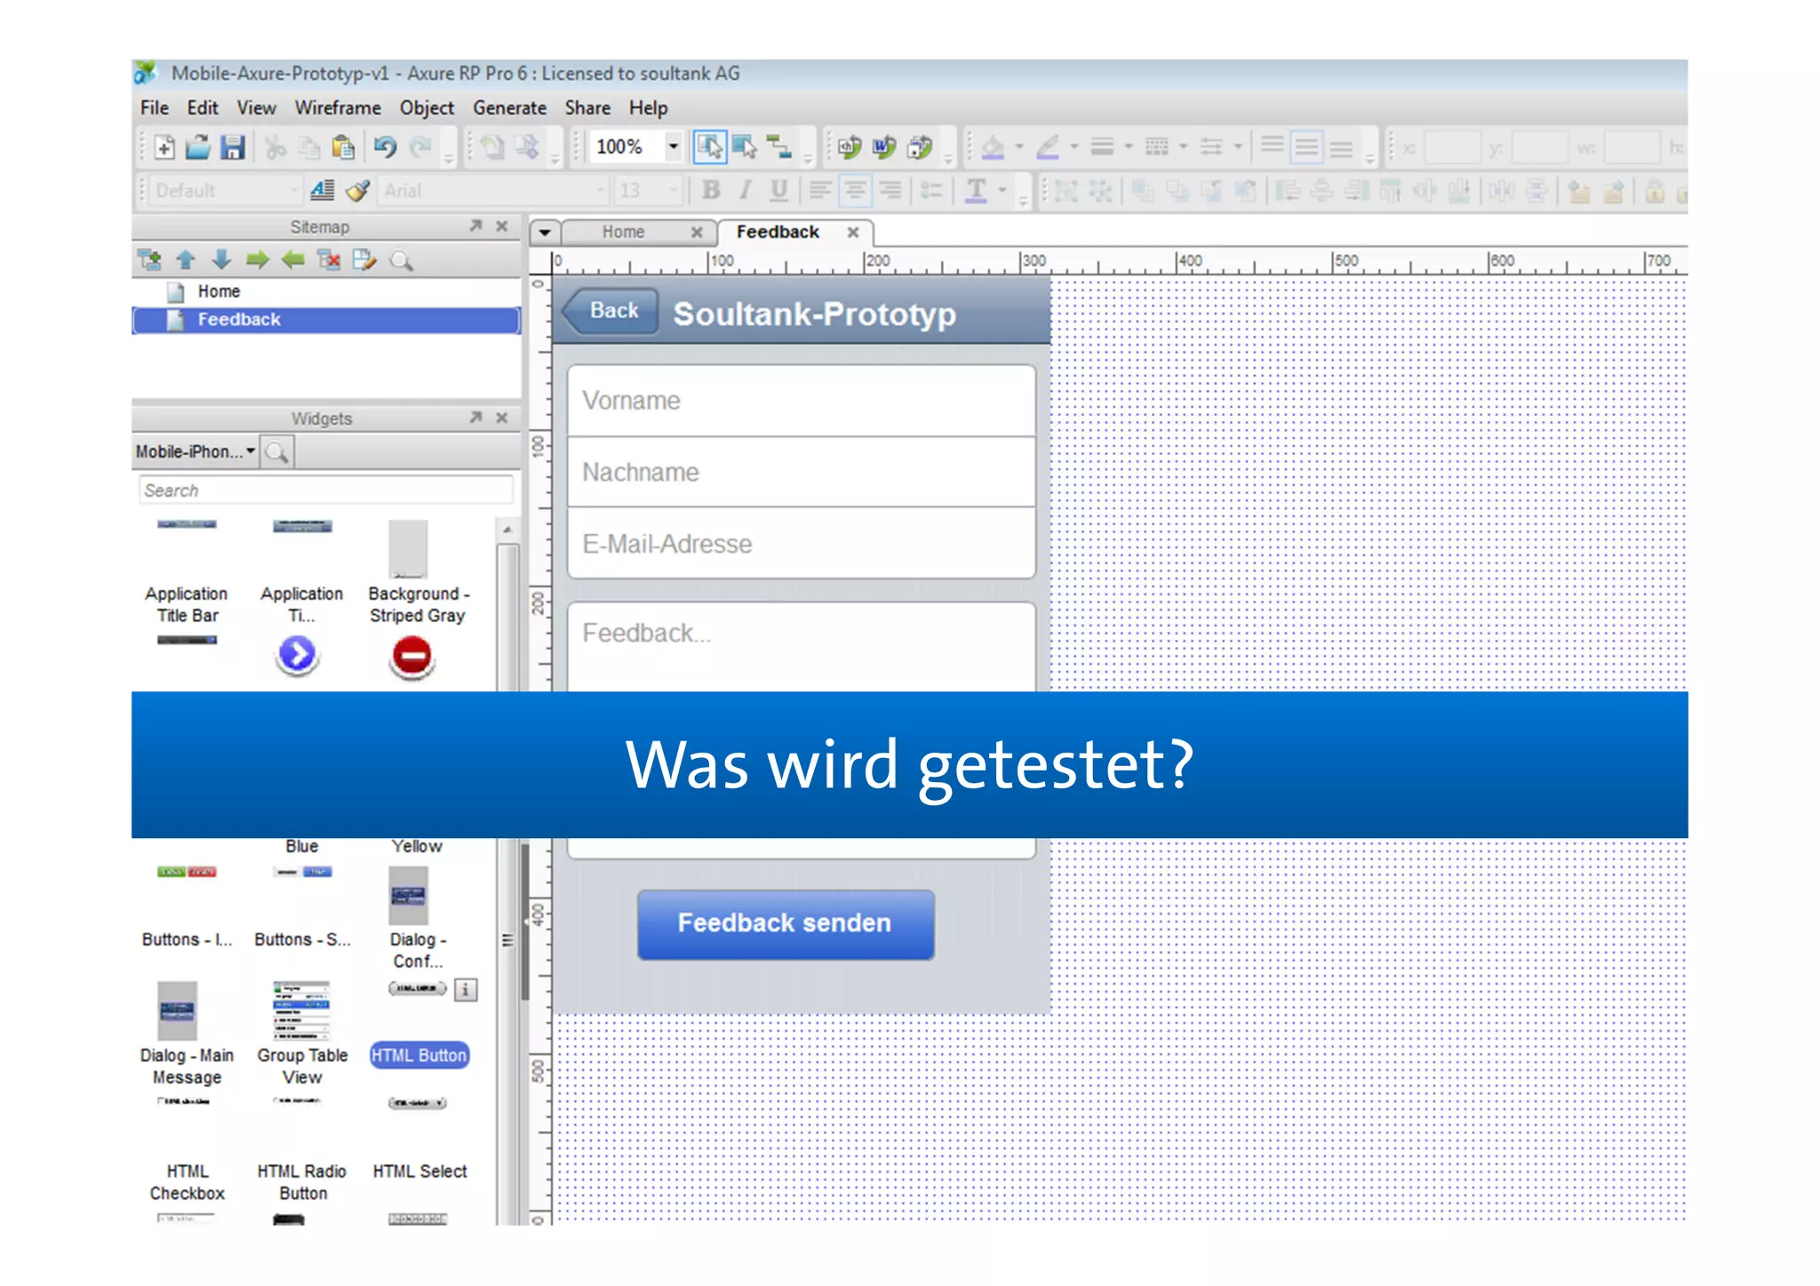The width and height of the screenshot is (1820, 1286).
Task: Add a child page in Sitemap toolbar
Action: click(x=149, y=260)
